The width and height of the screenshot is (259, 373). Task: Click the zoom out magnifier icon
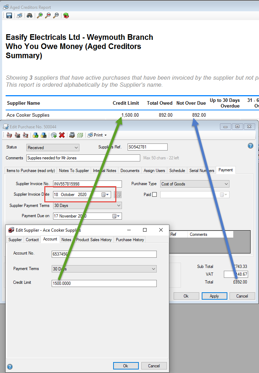48,16
